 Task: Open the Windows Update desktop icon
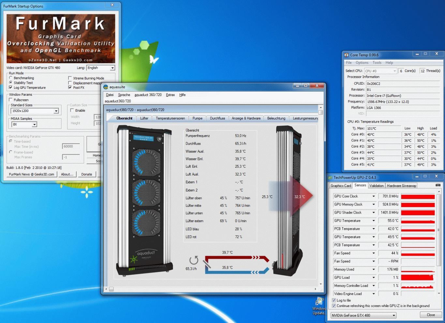click(x=319, y=305)
